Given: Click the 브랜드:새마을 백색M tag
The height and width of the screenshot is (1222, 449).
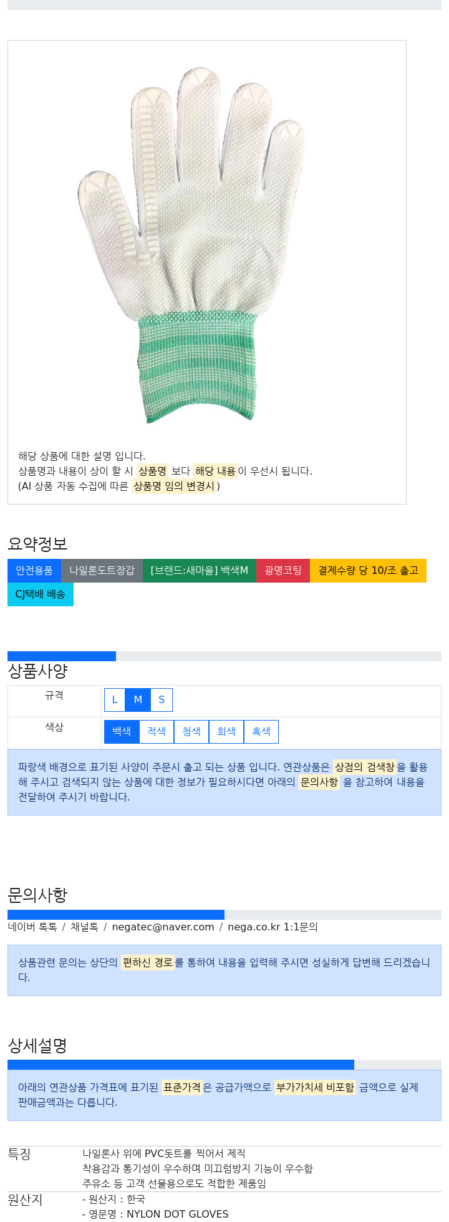Looking at the screenshot, I should [x=200, y=571].
